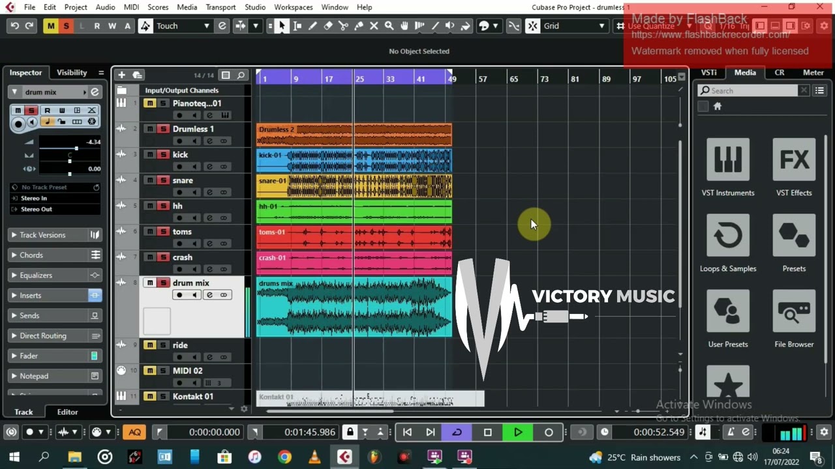Open the Workspaces menu

pos(293,7)
